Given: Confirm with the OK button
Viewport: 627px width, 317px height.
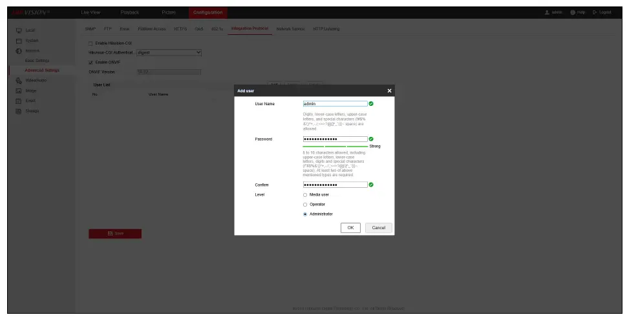Looking at the screenshot, I should [351, 228].
